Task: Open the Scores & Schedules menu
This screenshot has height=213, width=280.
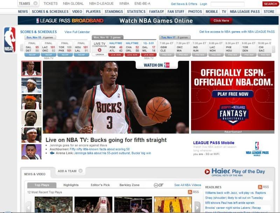Action: (x=50, y=12)
